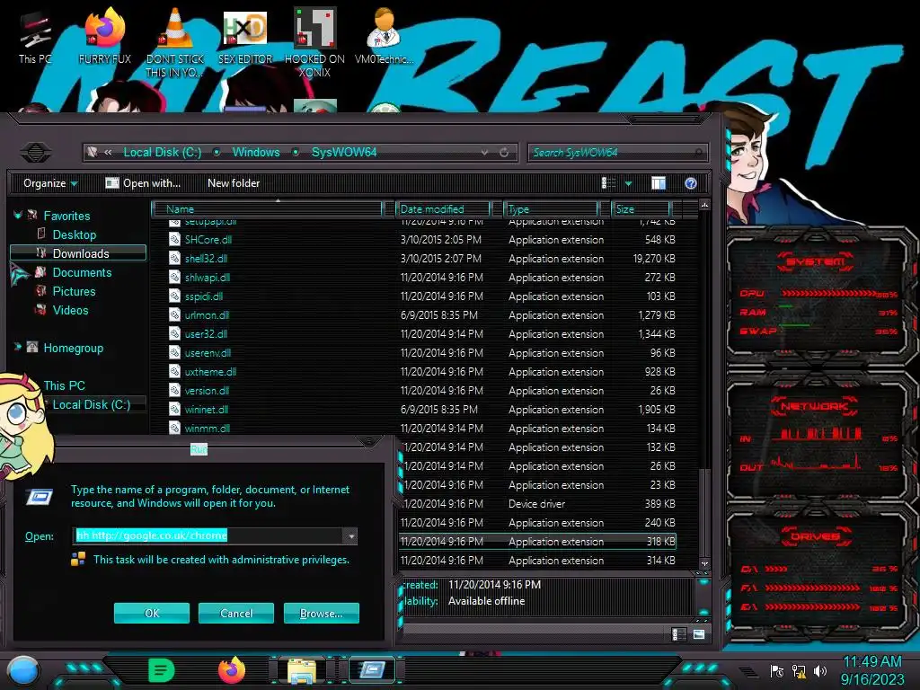
Task: Select Local Disk (C:) in navigation tree
Action: pos(92,404)
